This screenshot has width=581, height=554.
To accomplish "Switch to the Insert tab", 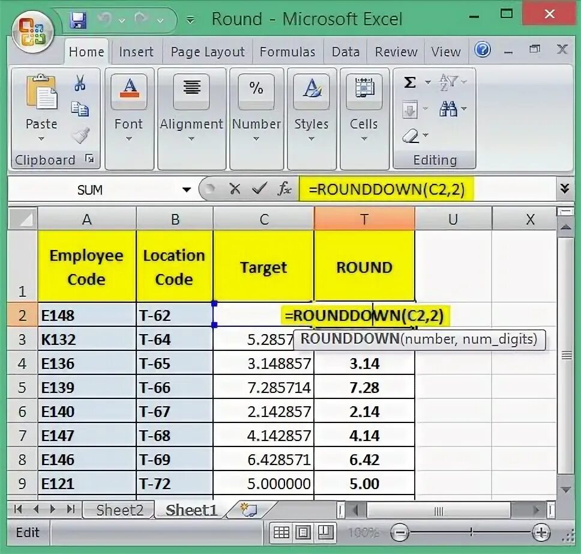I will (136, 52).
